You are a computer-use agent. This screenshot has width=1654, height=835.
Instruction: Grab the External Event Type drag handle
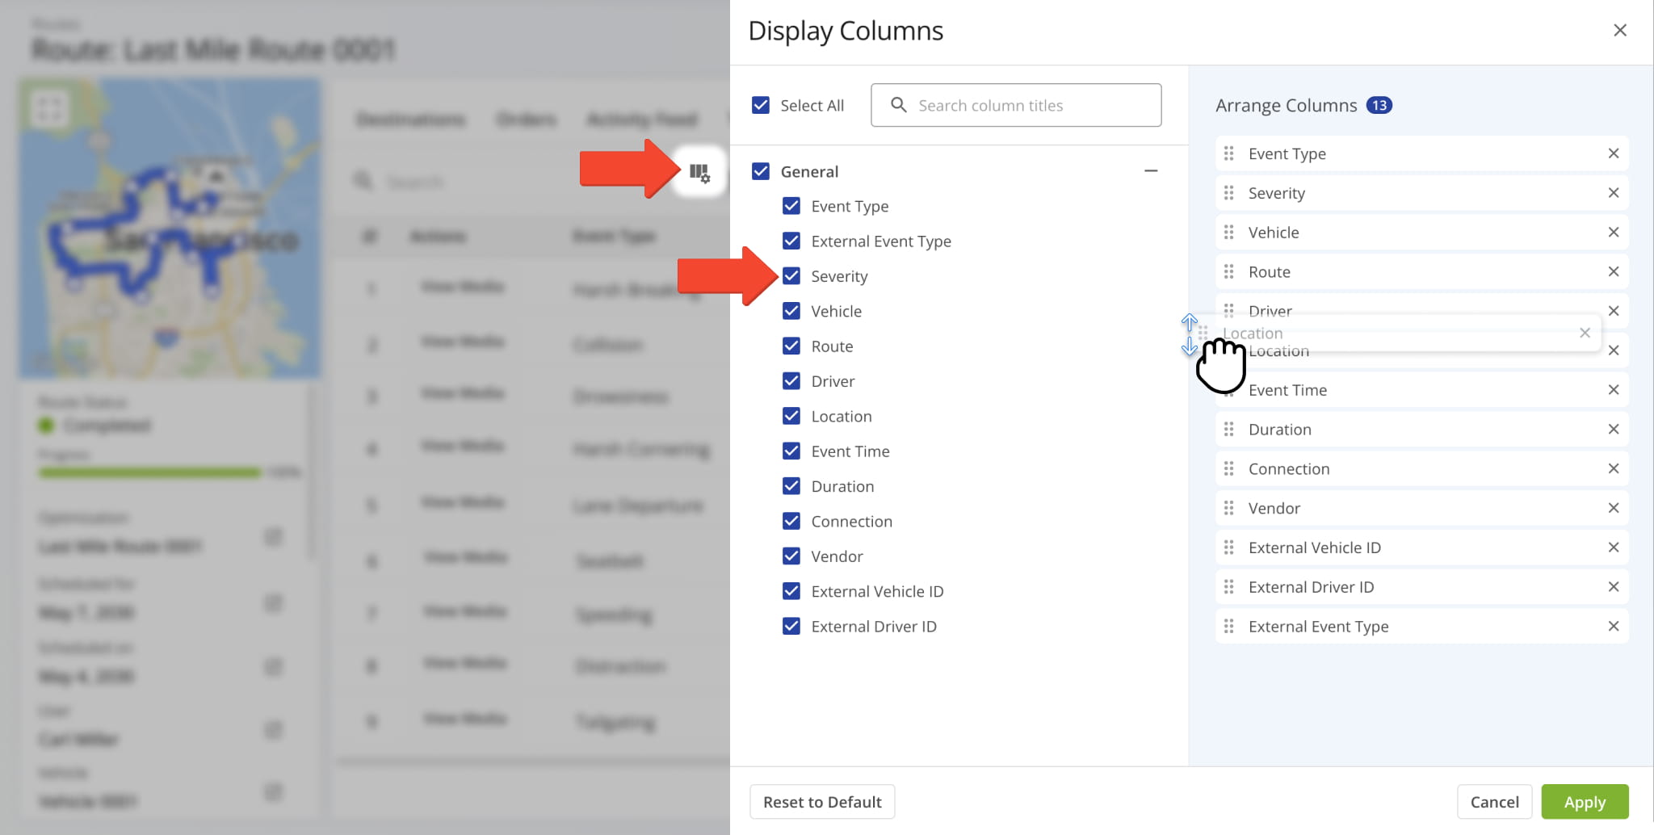[x=1229, y=627]
